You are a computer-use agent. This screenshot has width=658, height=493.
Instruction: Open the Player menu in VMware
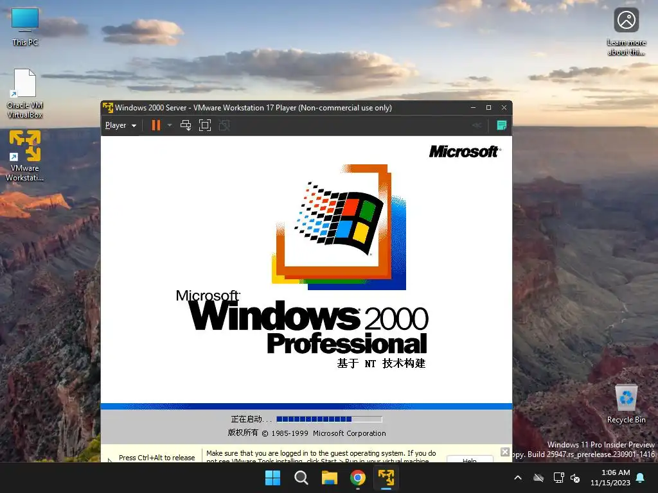pyautogui.click(x=120, y=125)
